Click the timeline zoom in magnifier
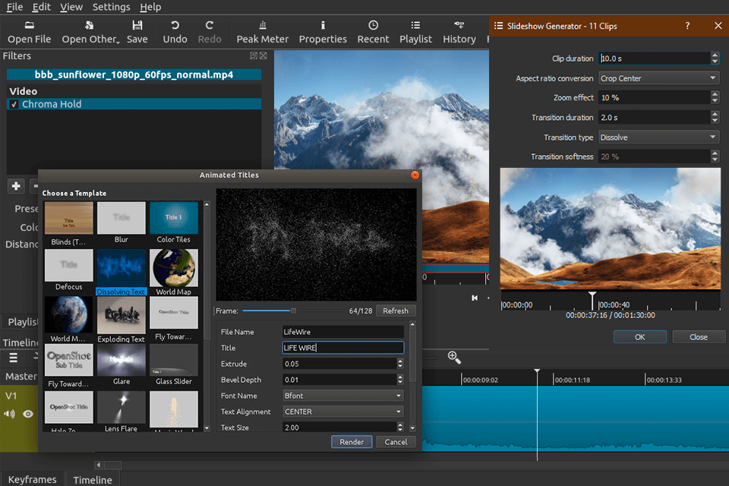The width and height of the screenshot is (729, 486). pos(454,357)
